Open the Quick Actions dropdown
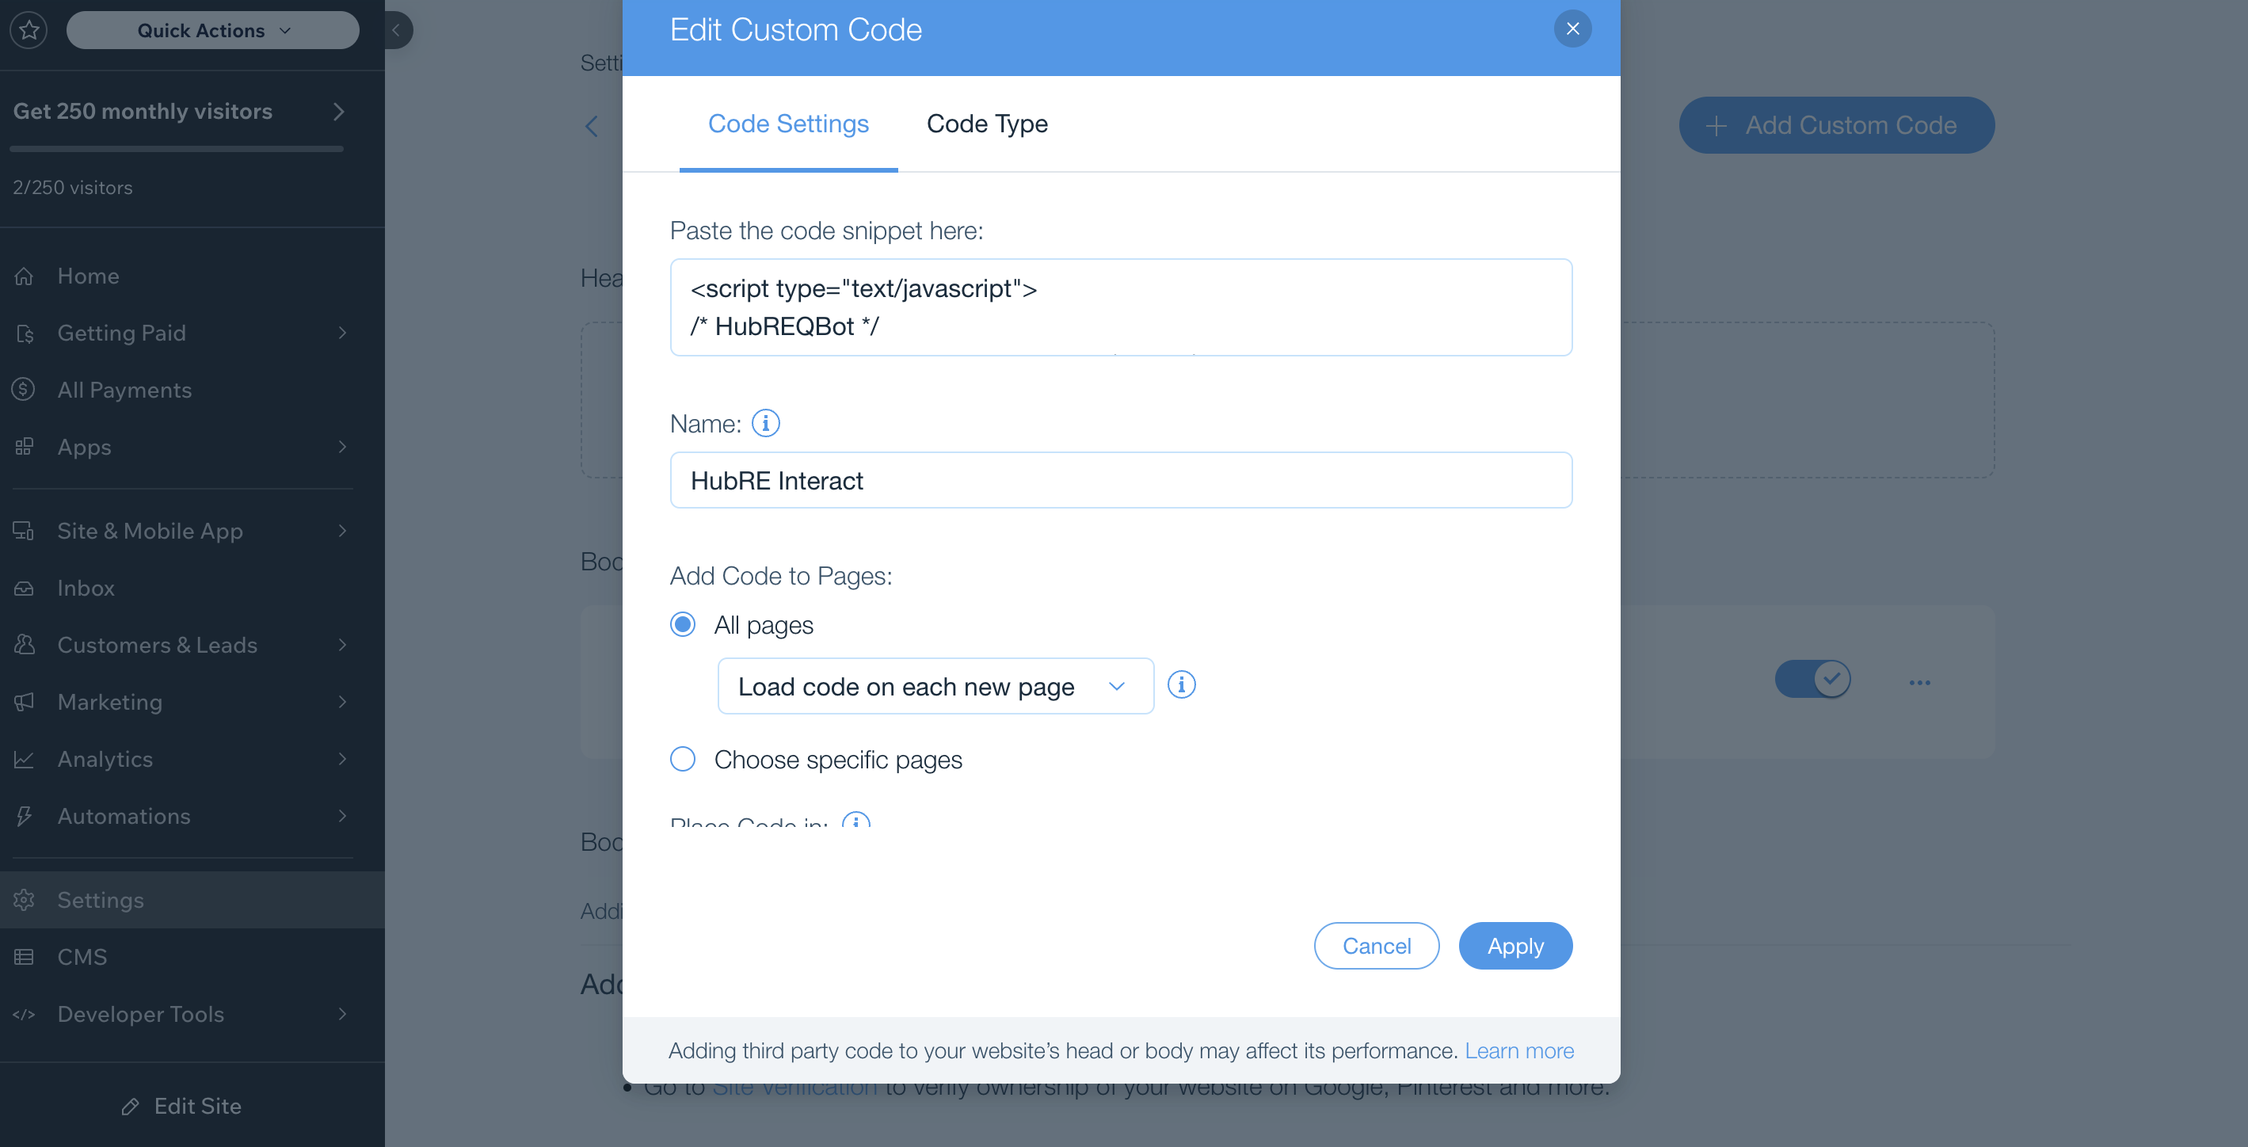The image size is (2248, 1147). 213,29
